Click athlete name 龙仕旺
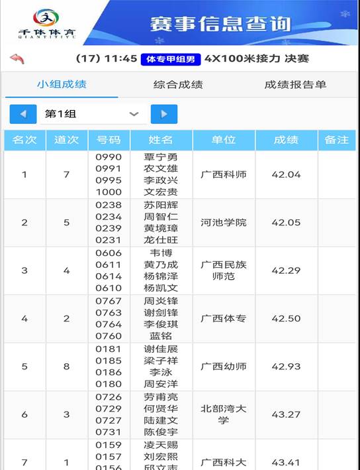 tap(161, 240)
